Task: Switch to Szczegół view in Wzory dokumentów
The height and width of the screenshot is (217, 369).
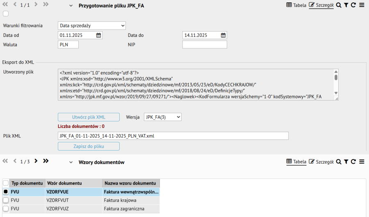Action: coord(321,162)
